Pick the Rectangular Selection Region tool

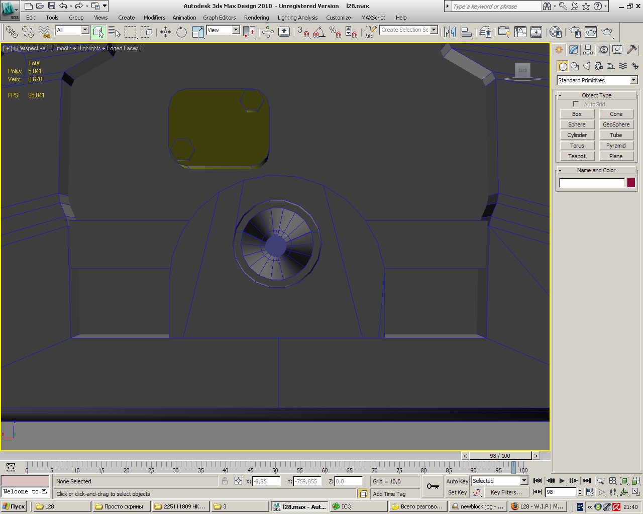point(131,32)
